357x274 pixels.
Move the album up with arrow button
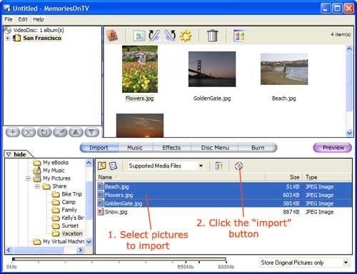tap(76, 132)
